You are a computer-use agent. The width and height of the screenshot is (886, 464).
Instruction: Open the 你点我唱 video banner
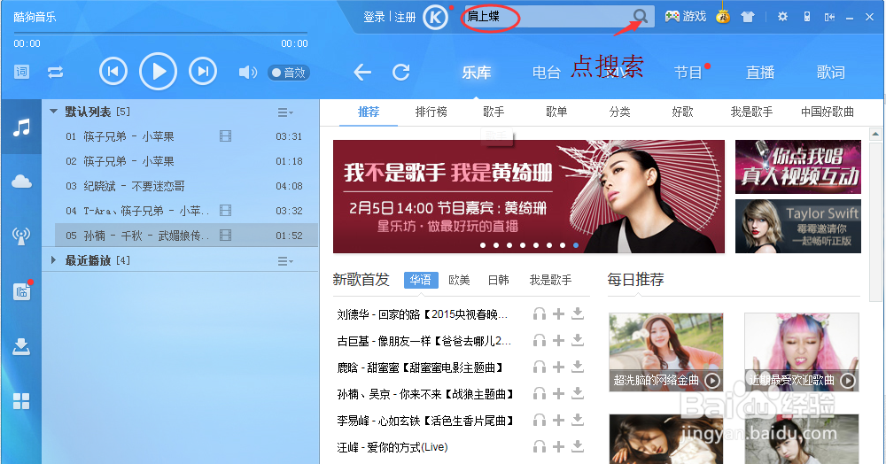(x=798, y=166)
